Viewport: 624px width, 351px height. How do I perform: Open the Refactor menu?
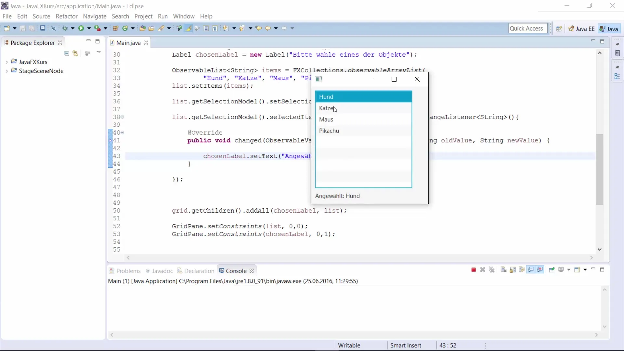point(67,16)
